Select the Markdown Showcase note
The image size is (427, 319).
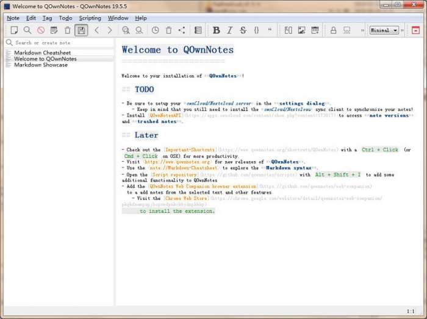pos(41,65)
